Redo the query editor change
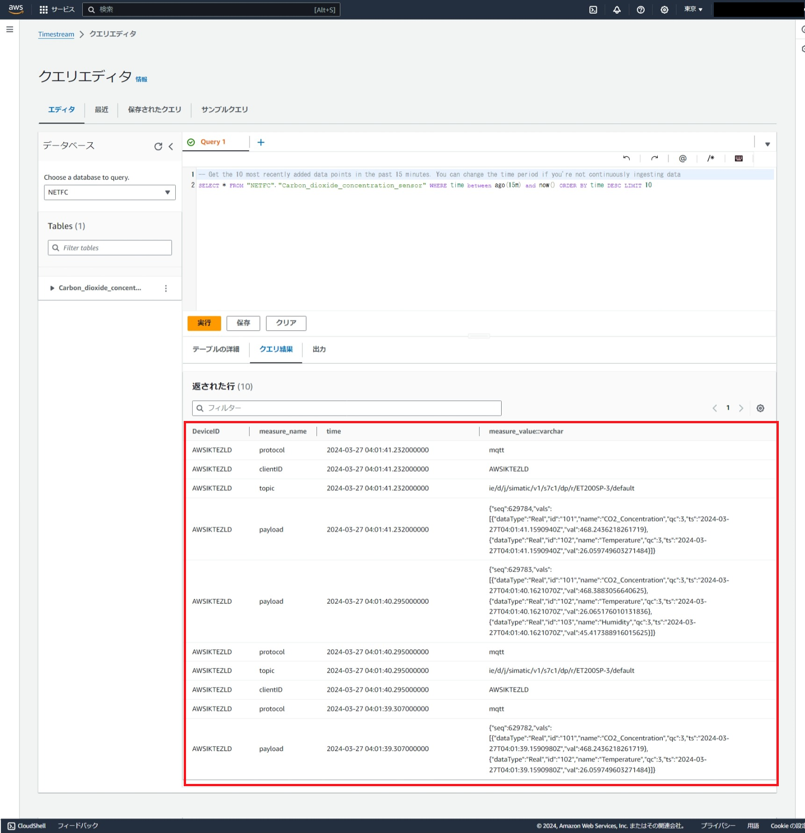This screenshot has width=805, height=833. [x=654, y=158]
